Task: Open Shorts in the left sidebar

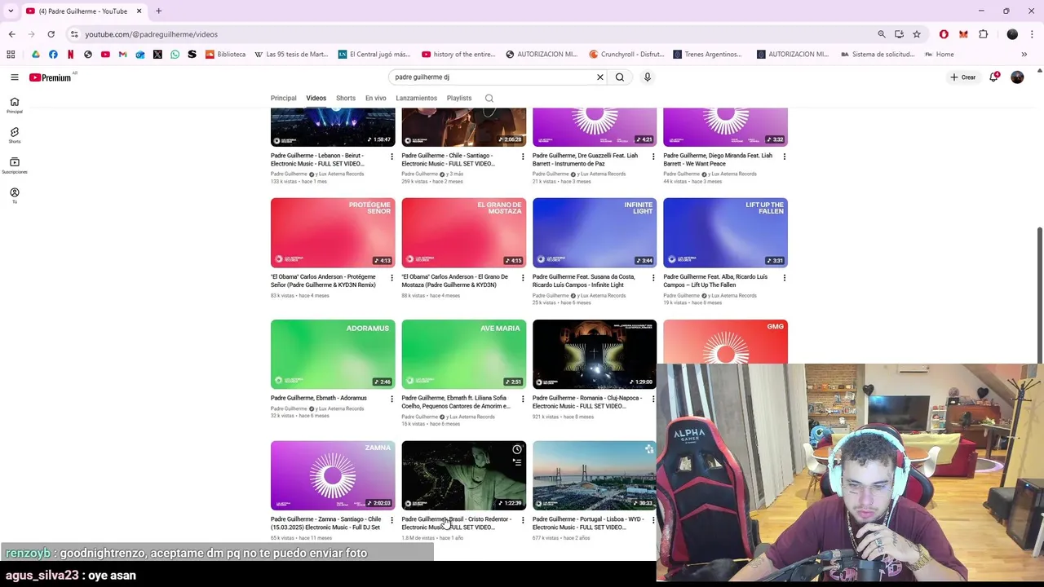Action: 14,135
